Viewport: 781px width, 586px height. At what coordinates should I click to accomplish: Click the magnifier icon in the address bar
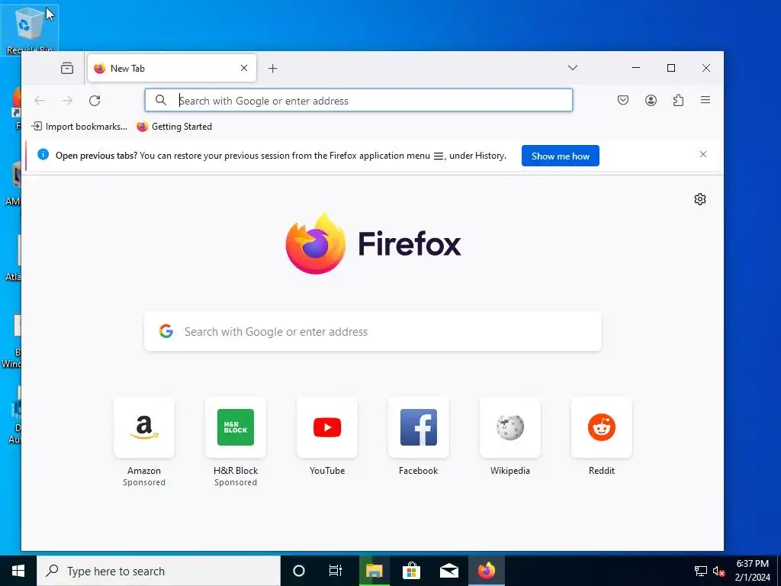(x=160, y=100)
